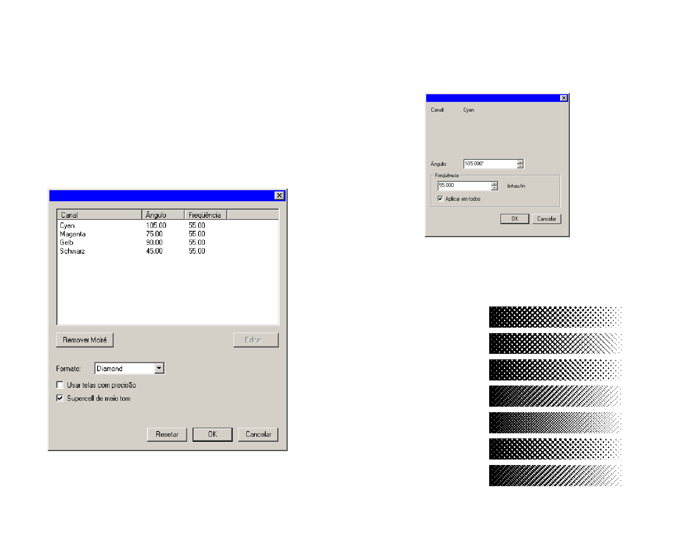697x539 pixels.
Task: Click the 'Remover Moiré' button
Action: pos(84,340)
